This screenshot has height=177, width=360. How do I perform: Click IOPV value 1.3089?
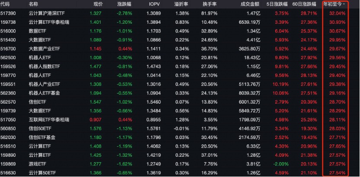pyautogui.click(x=153, y=13)
